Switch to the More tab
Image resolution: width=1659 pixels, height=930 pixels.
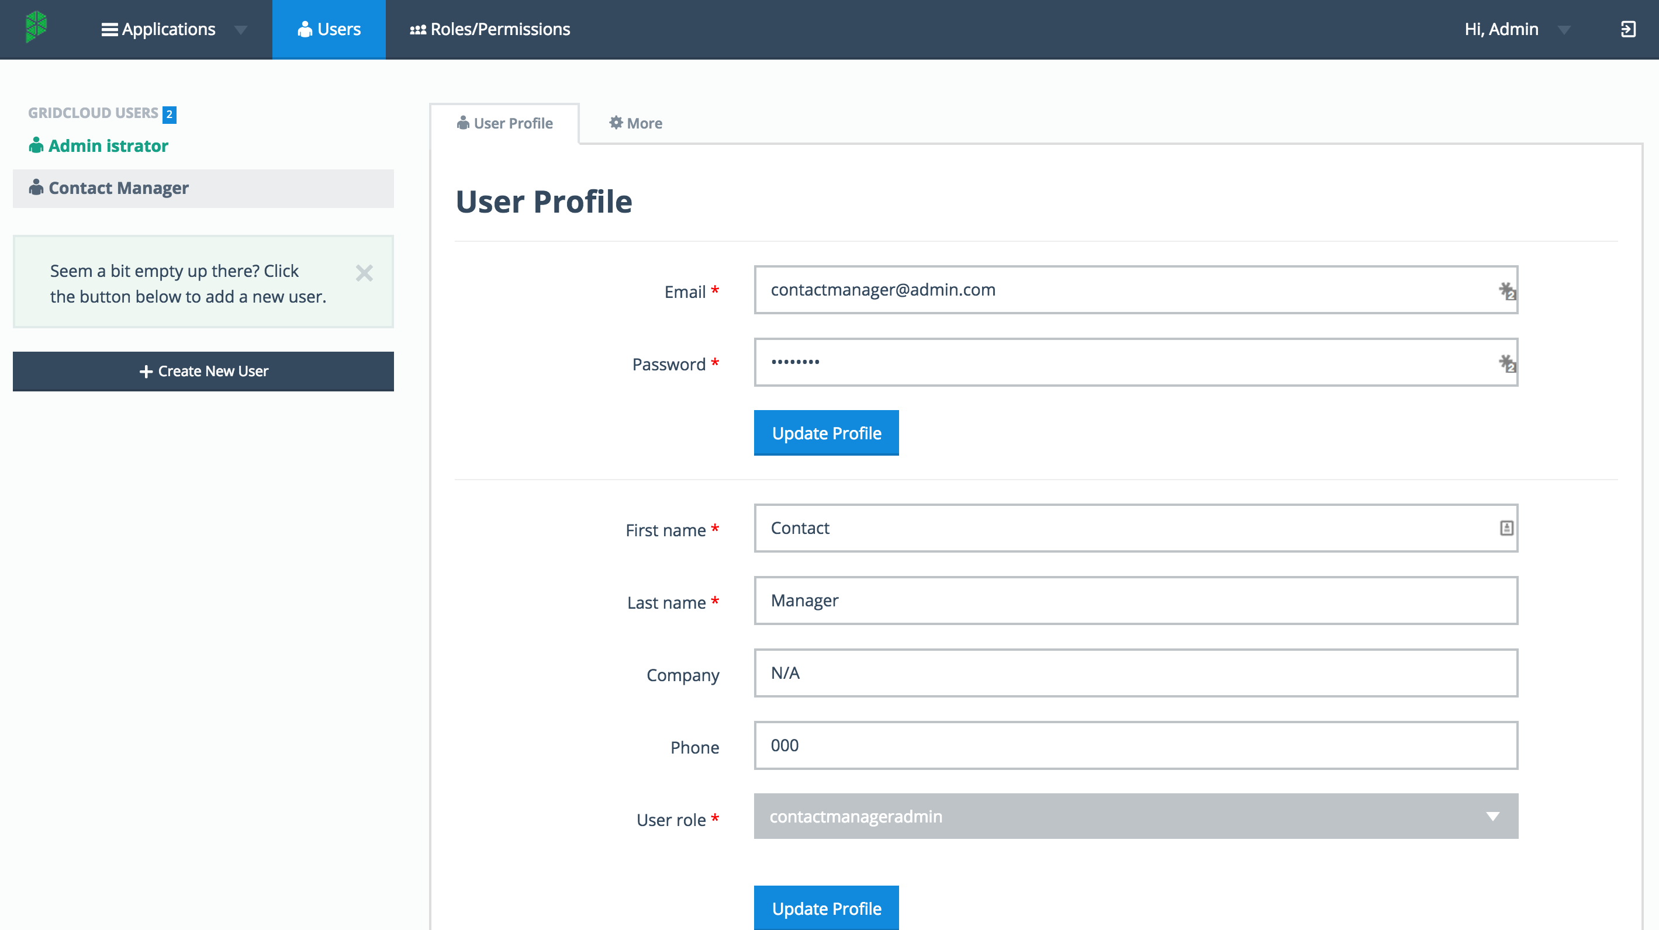tap(644, 123)
